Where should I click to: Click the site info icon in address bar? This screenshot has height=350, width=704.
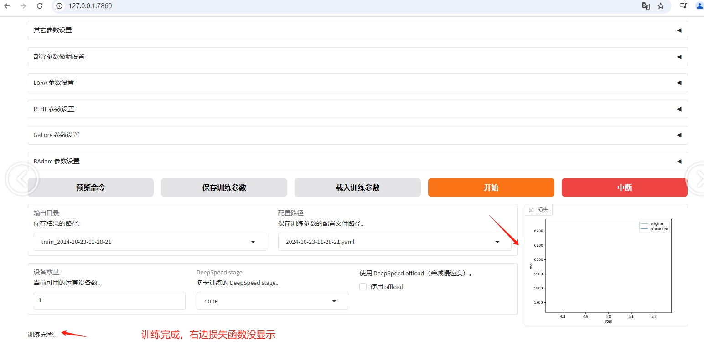(x=59, y=6)
